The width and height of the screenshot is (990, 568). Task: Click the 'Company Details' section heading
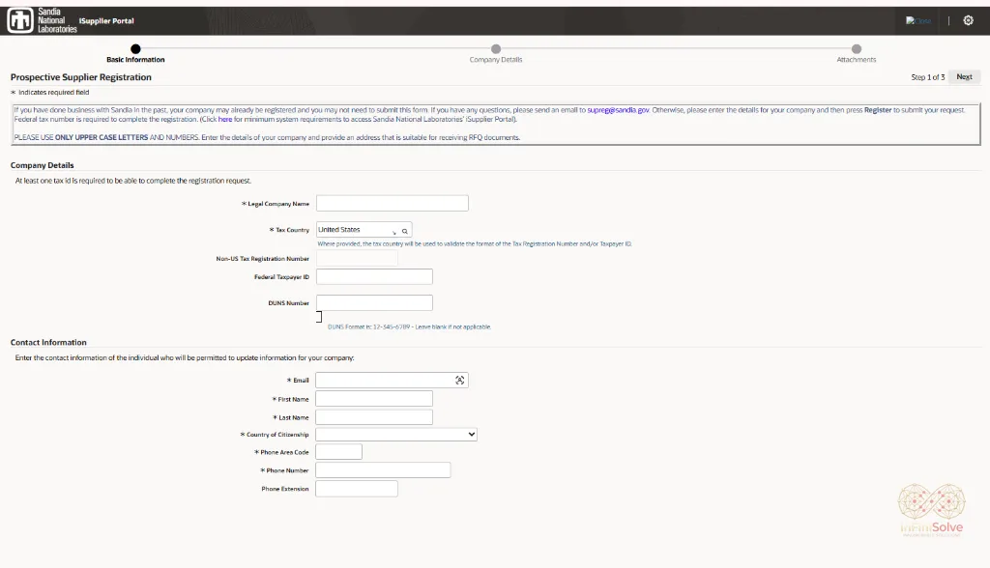[42, 165]
